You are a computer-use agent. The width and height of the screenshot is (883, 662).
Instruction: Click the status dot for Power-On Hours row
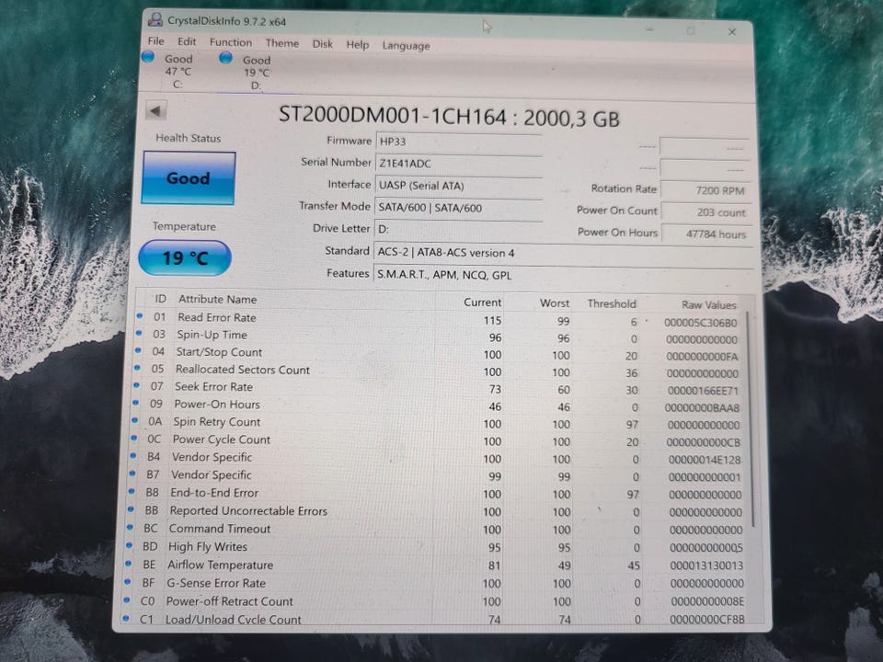click(x=136, y=403)
